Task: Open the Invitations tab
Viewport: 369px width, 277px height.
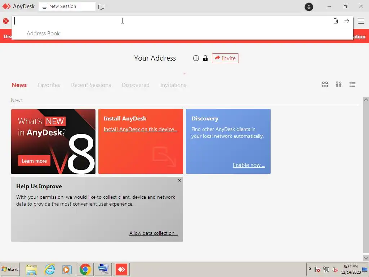Action: 173,85
